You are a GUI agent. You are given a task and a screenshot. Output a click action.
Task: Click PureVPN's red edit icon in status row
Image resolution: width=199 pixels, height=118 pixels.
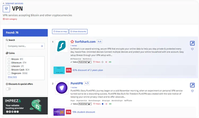[106, 104]
